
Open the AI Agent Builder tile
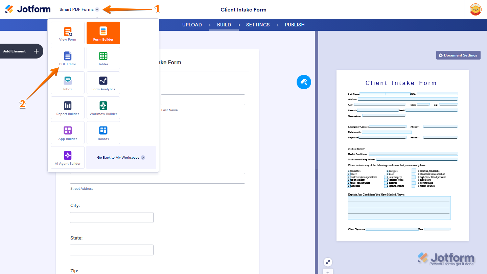point(68,158)
